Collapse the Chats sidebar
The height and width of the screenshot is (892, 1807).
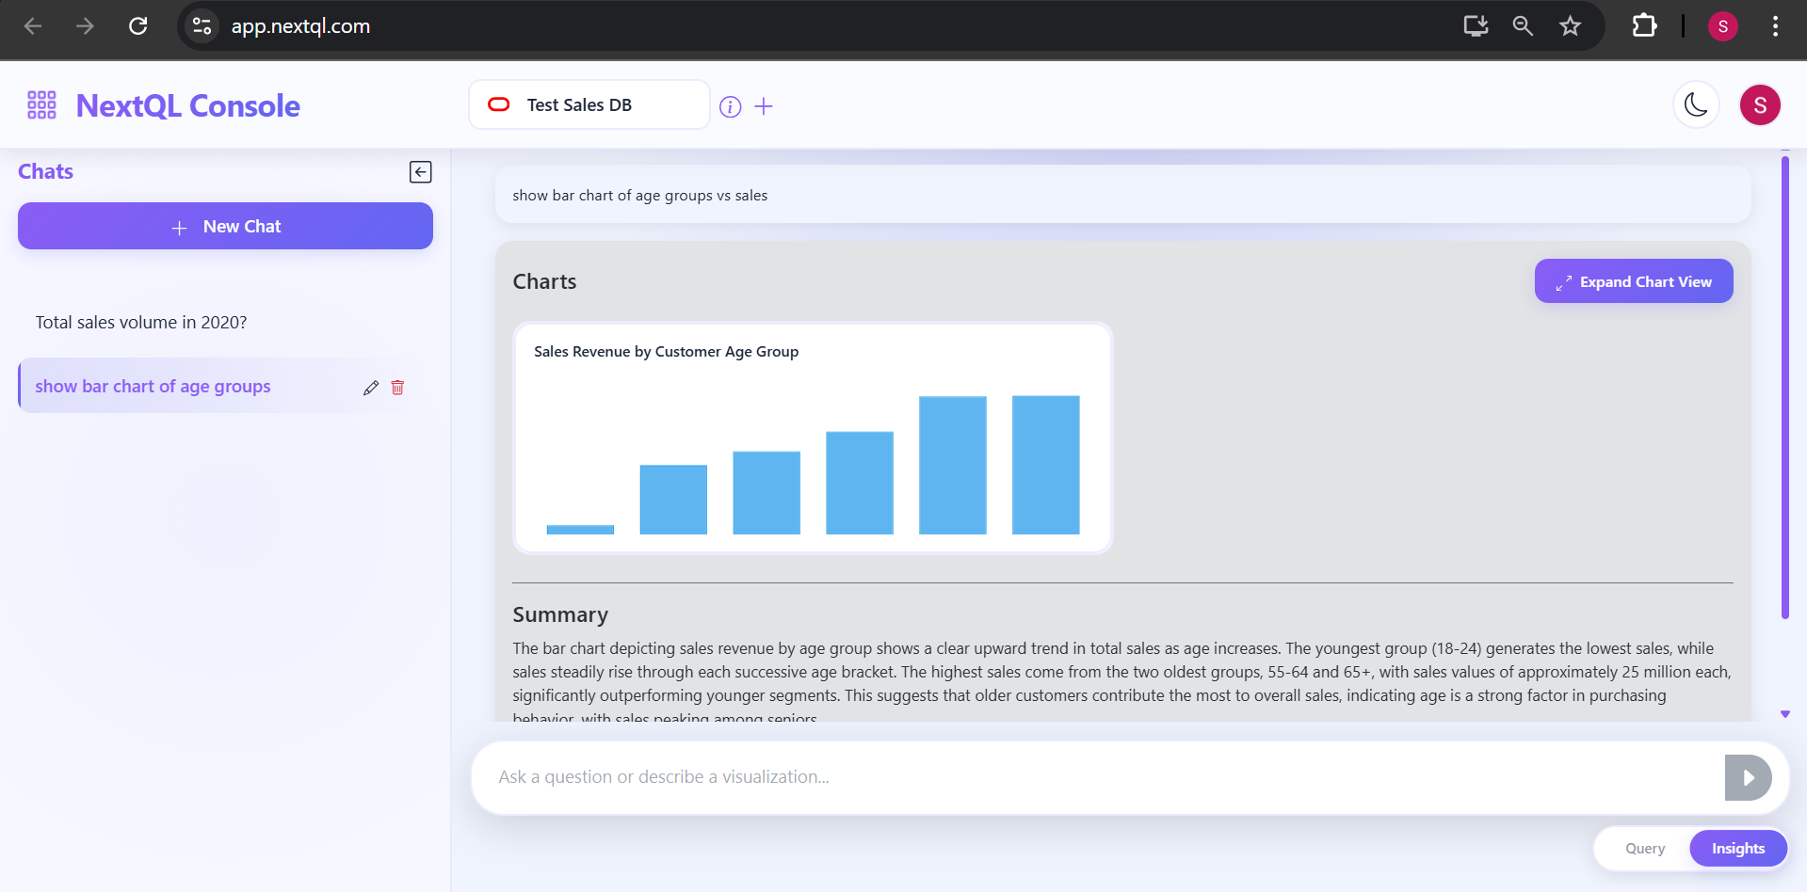pyautogui.click(x=420, y=171)
